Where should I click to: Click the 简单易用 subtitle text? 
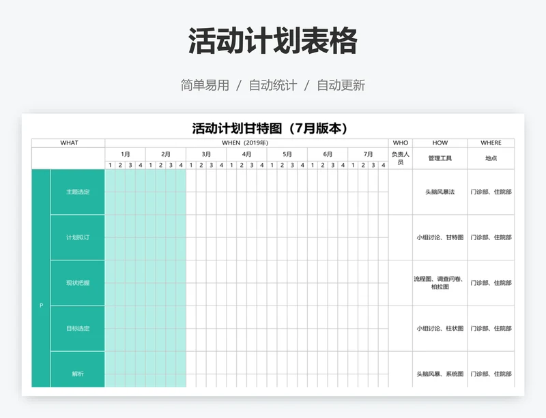pyautogui.click(x=205, y=85)
